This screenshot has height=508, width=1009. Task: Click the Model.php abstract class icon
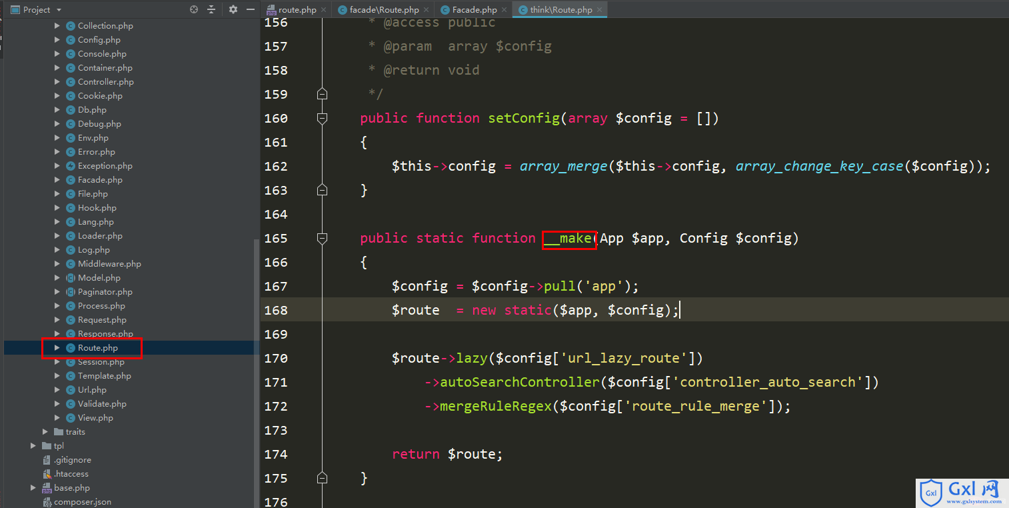coord(71,278)
